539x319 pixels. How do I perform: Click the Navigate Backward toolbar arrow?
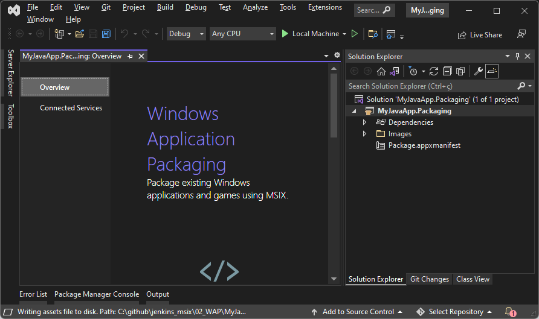(20, 34)
